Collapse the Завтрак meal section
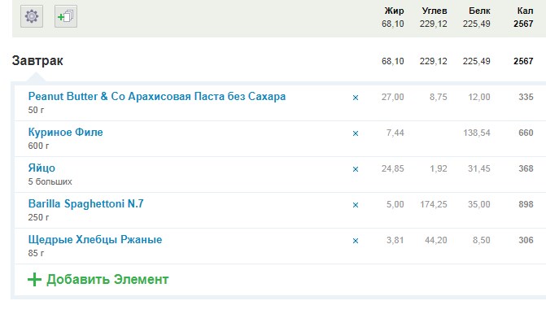This screenshot has width=546, height=314. [37, 60]
